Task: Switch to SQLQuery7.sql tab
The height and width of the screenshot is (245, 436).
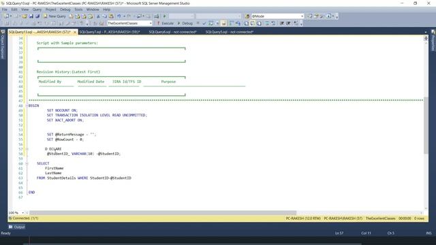Action: pos(109,32)
